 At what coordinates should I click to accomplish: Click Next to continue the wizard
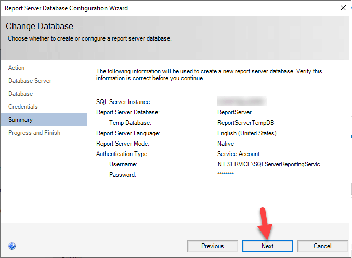[268, 246]
